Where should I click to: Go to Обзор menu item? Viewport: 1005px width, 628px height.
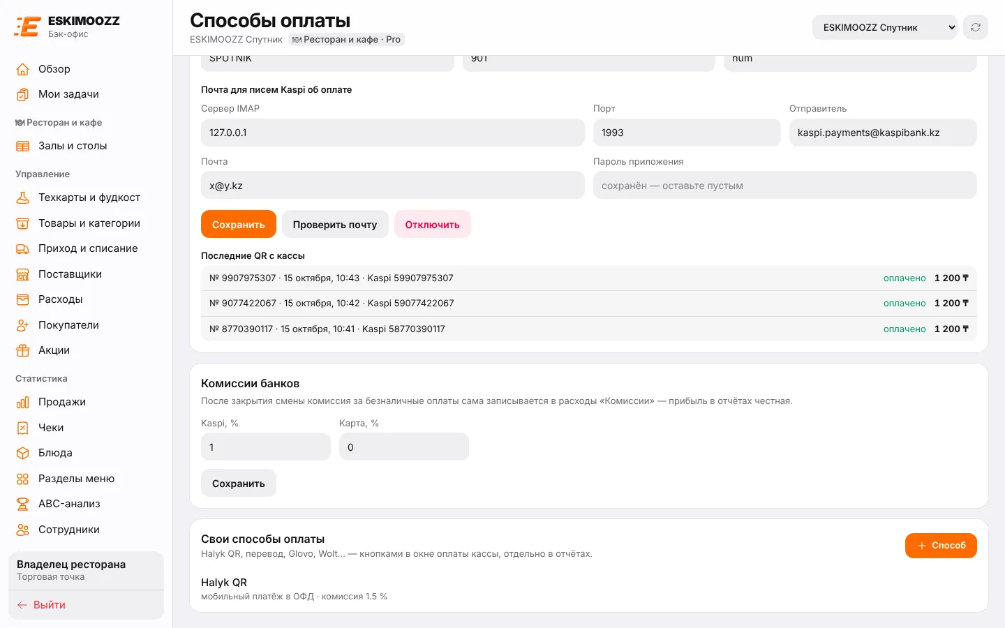click(x=86, y=69)
